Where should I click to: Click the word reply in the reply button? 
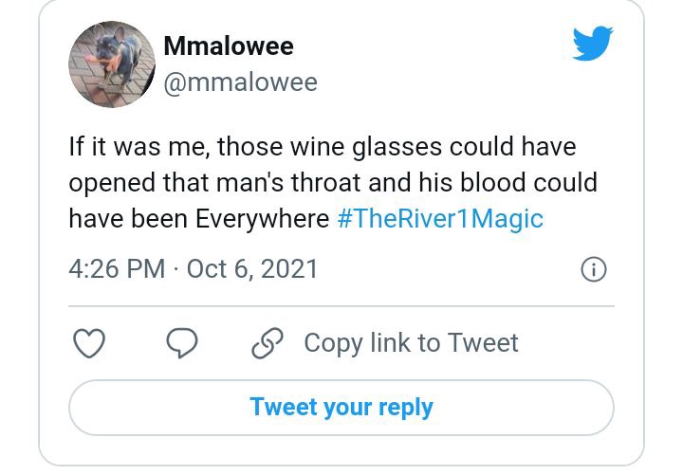point(406,409)
